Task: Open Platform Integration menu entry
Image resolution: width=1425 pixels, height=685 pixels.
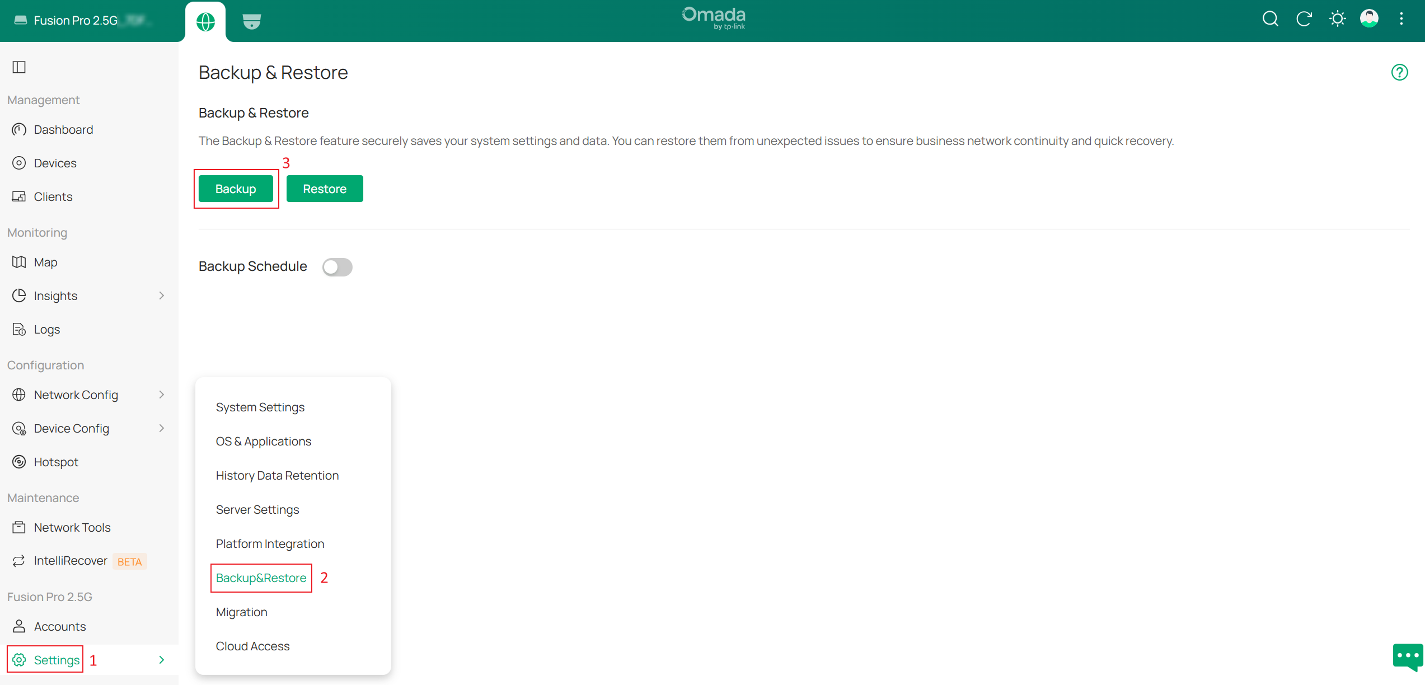Action: point(270,543)
